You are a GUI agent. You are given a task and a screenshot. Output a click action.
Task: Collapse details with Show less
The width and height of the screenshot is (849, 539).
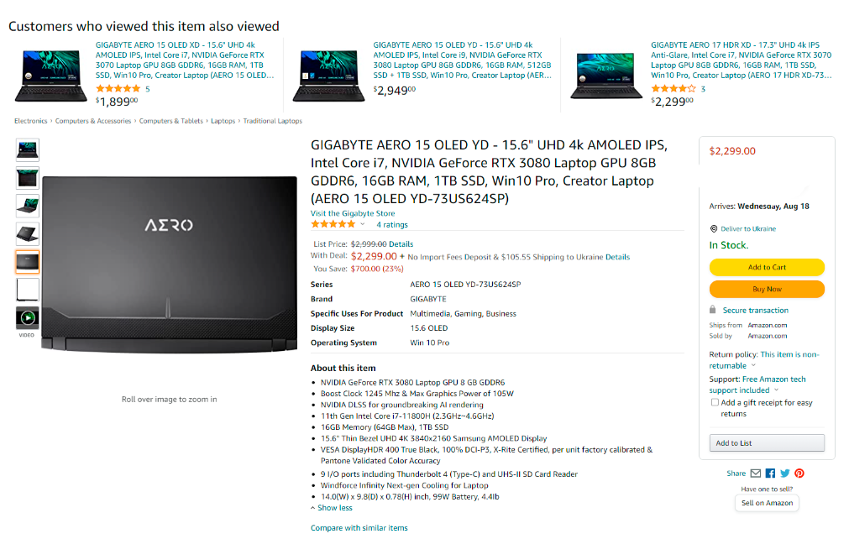pyautogui.click(x=332, y=508)
